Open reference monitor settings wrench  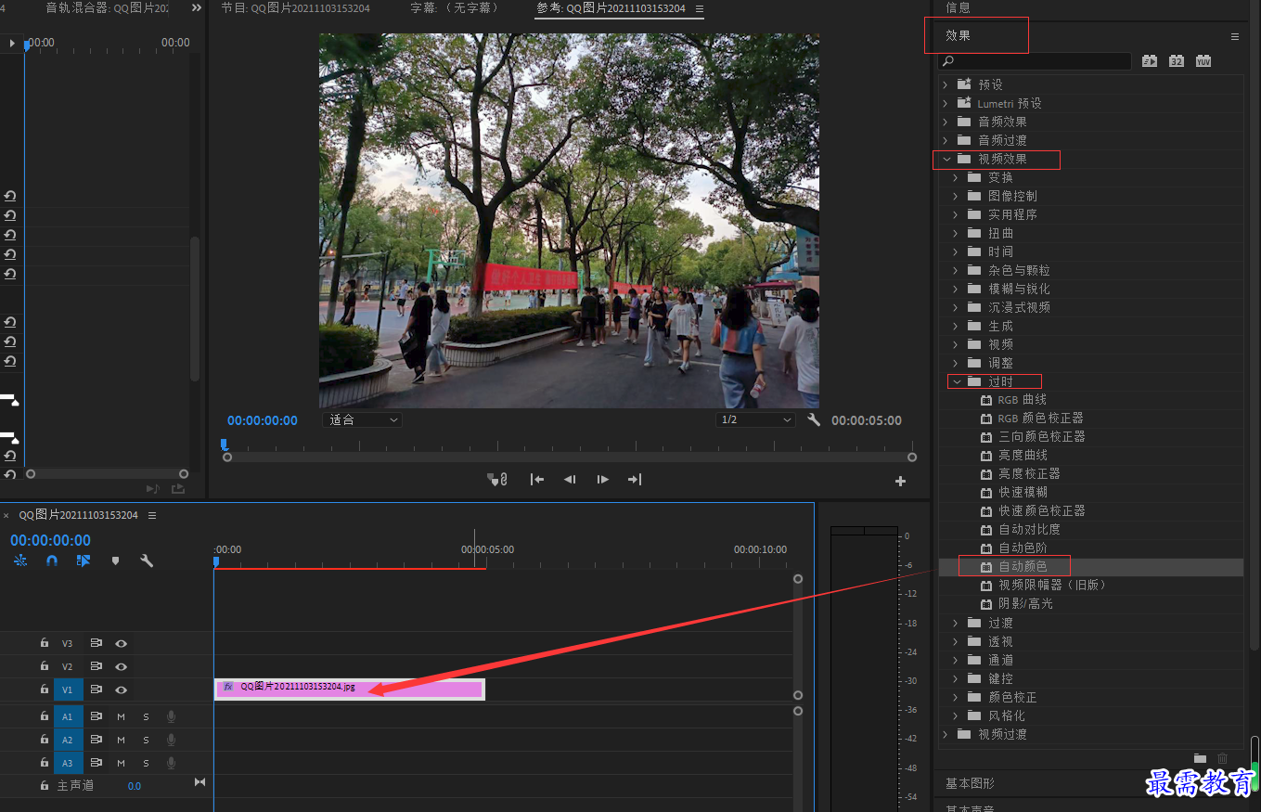click(x=814, y=419)
